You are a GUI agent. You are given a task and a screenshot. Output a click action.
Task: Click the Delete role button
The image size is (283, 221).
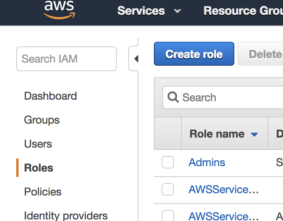click(263, 54)
